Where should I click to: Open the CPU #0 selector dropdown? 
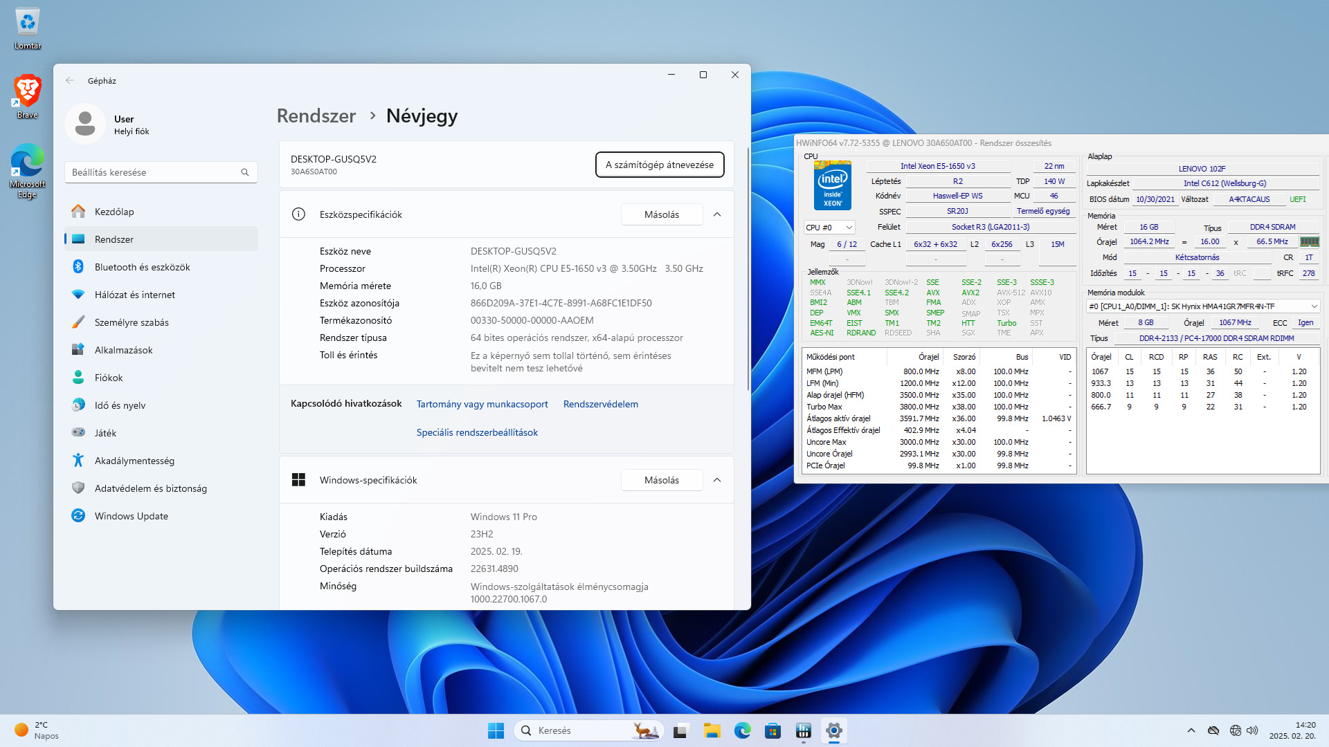tap(829, 228)
